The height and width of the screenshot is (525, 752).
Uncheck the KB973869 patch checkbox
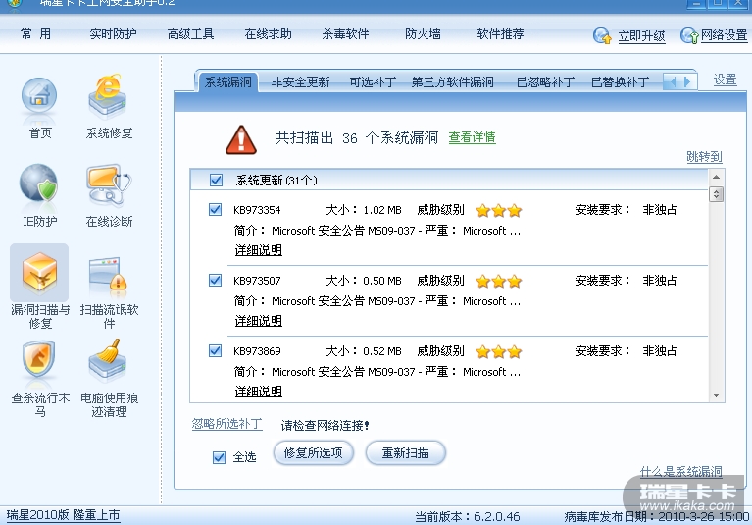(216, 350)
